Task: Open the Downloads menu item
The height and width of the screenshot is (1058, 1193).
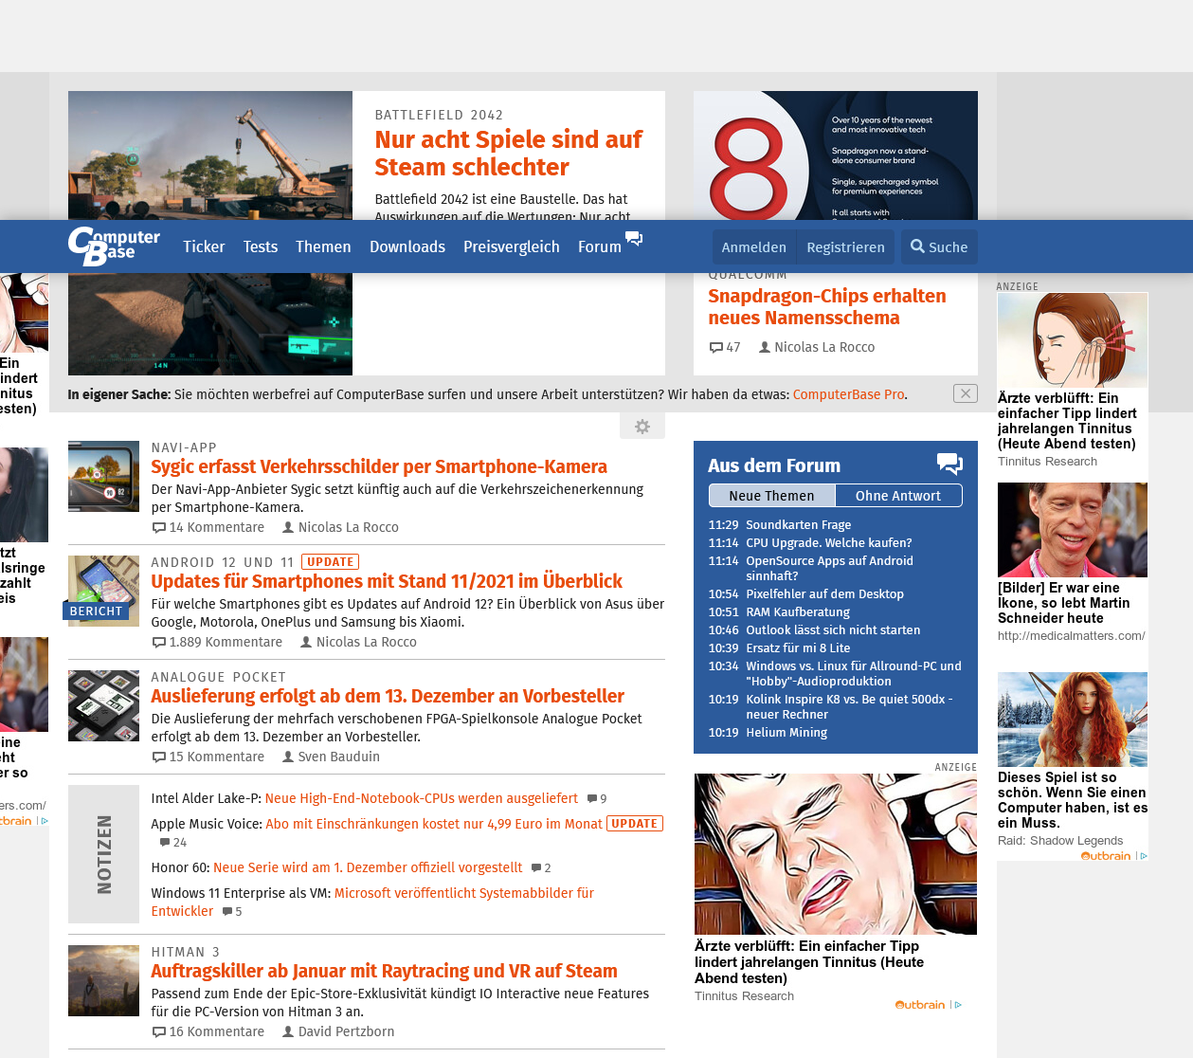Action: click(x=407, y=246)
